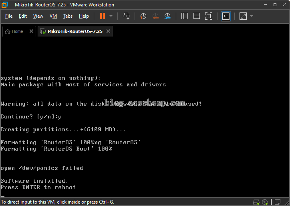This screenshot has height=206, width=290.
Task: Click the CD/DVD drive status icon
Action: [265, 202]
